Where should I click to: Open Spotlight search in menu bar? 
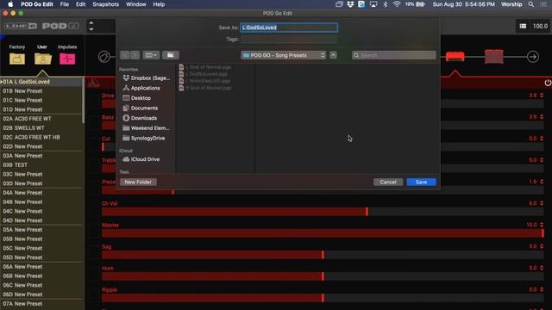pyautogui.click(x=531, y=4)
